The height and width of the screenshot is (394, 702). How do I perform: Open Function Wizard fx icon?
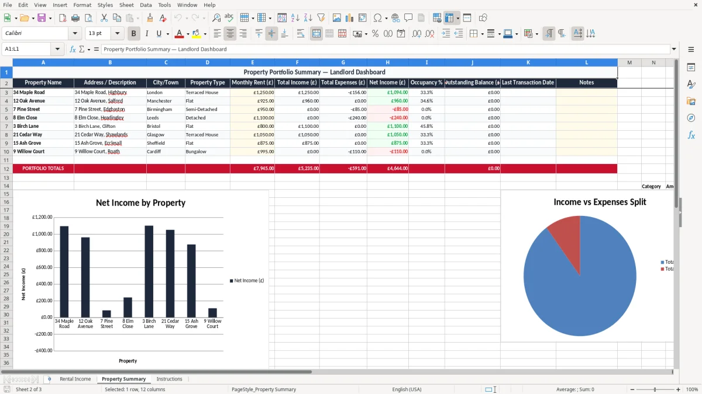point(73,49)
